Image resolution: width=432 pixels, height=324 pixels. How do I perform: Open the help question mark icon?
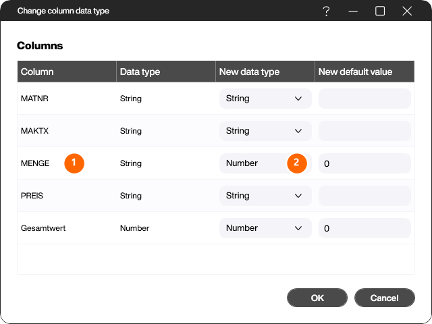[x=326, y=11]
